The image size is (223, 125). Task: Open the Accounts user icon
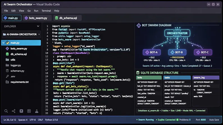point(37,111)
